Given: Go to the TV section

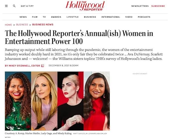Looking at the screenshot, I should [44, 17].
